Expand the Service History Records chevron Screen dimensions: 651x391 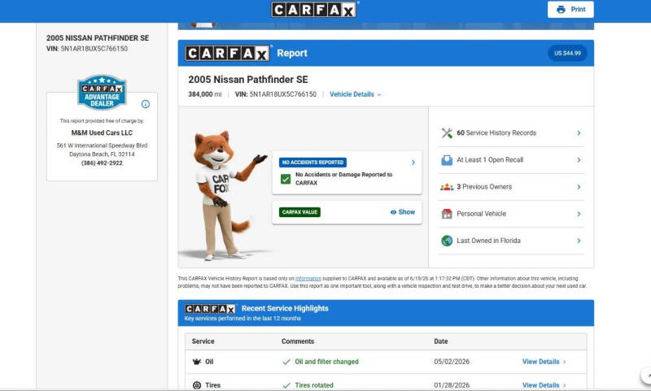point(579,133)
